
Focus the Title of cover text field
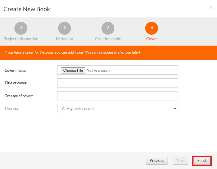117,83
